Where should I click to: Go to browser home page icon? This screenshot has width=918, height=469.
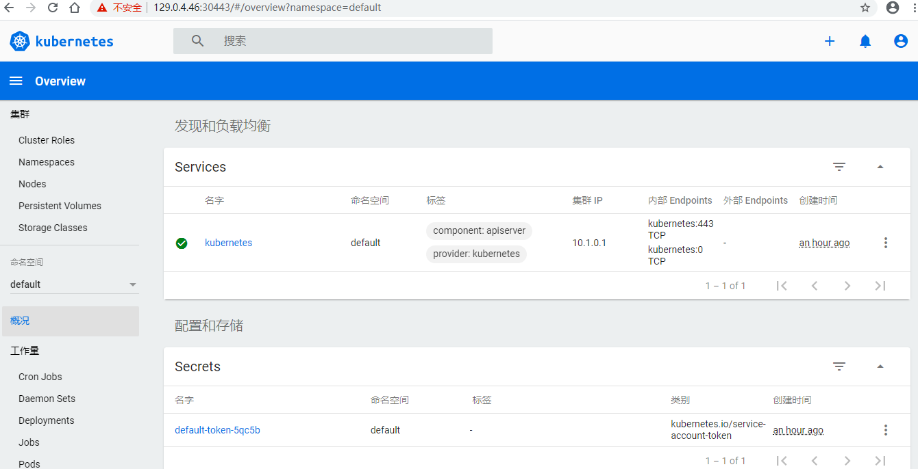[75, 8]
